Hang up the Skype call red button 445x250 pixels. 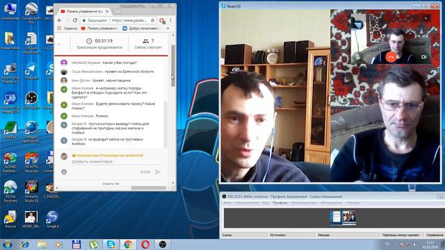point(391,57)
